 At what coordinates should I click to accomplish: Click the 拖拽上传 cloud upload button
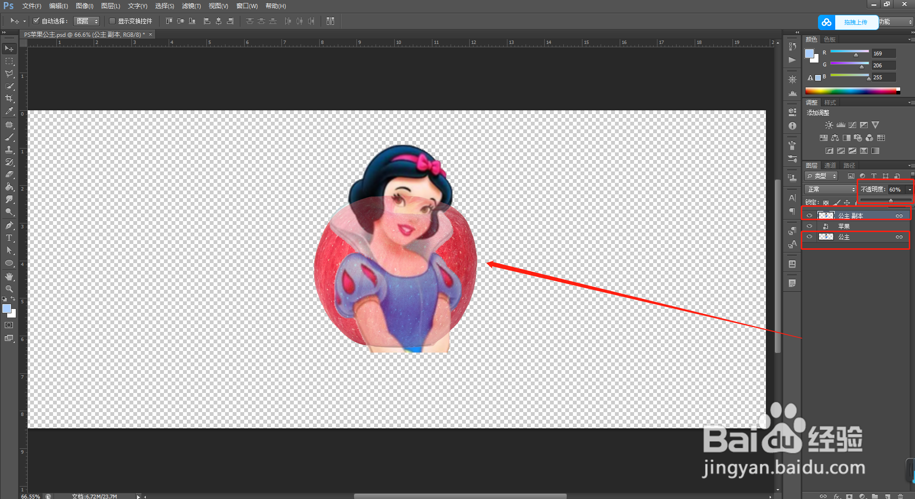848,22
